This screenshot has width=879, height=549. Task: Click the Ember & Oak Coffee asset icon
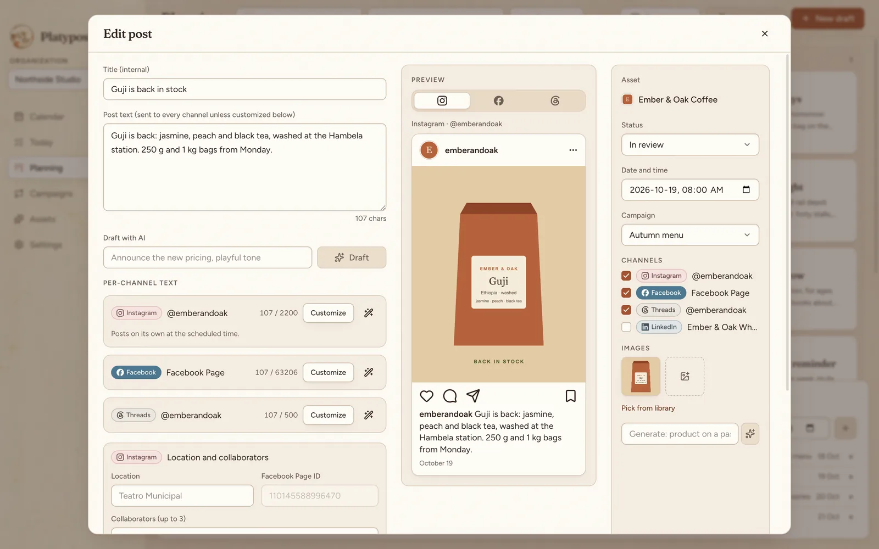tap(627, 99)
